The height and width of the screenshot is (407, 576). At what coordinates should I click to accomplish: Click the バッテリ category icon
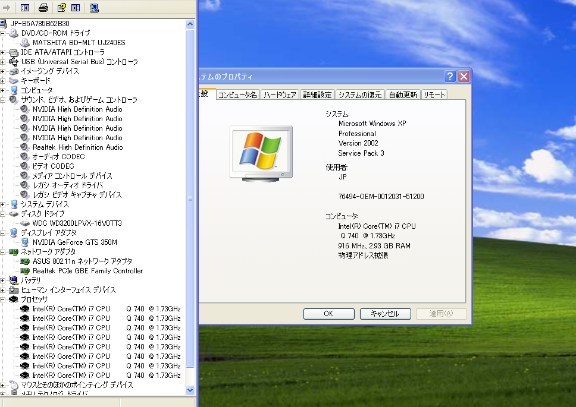coord(14,280)
